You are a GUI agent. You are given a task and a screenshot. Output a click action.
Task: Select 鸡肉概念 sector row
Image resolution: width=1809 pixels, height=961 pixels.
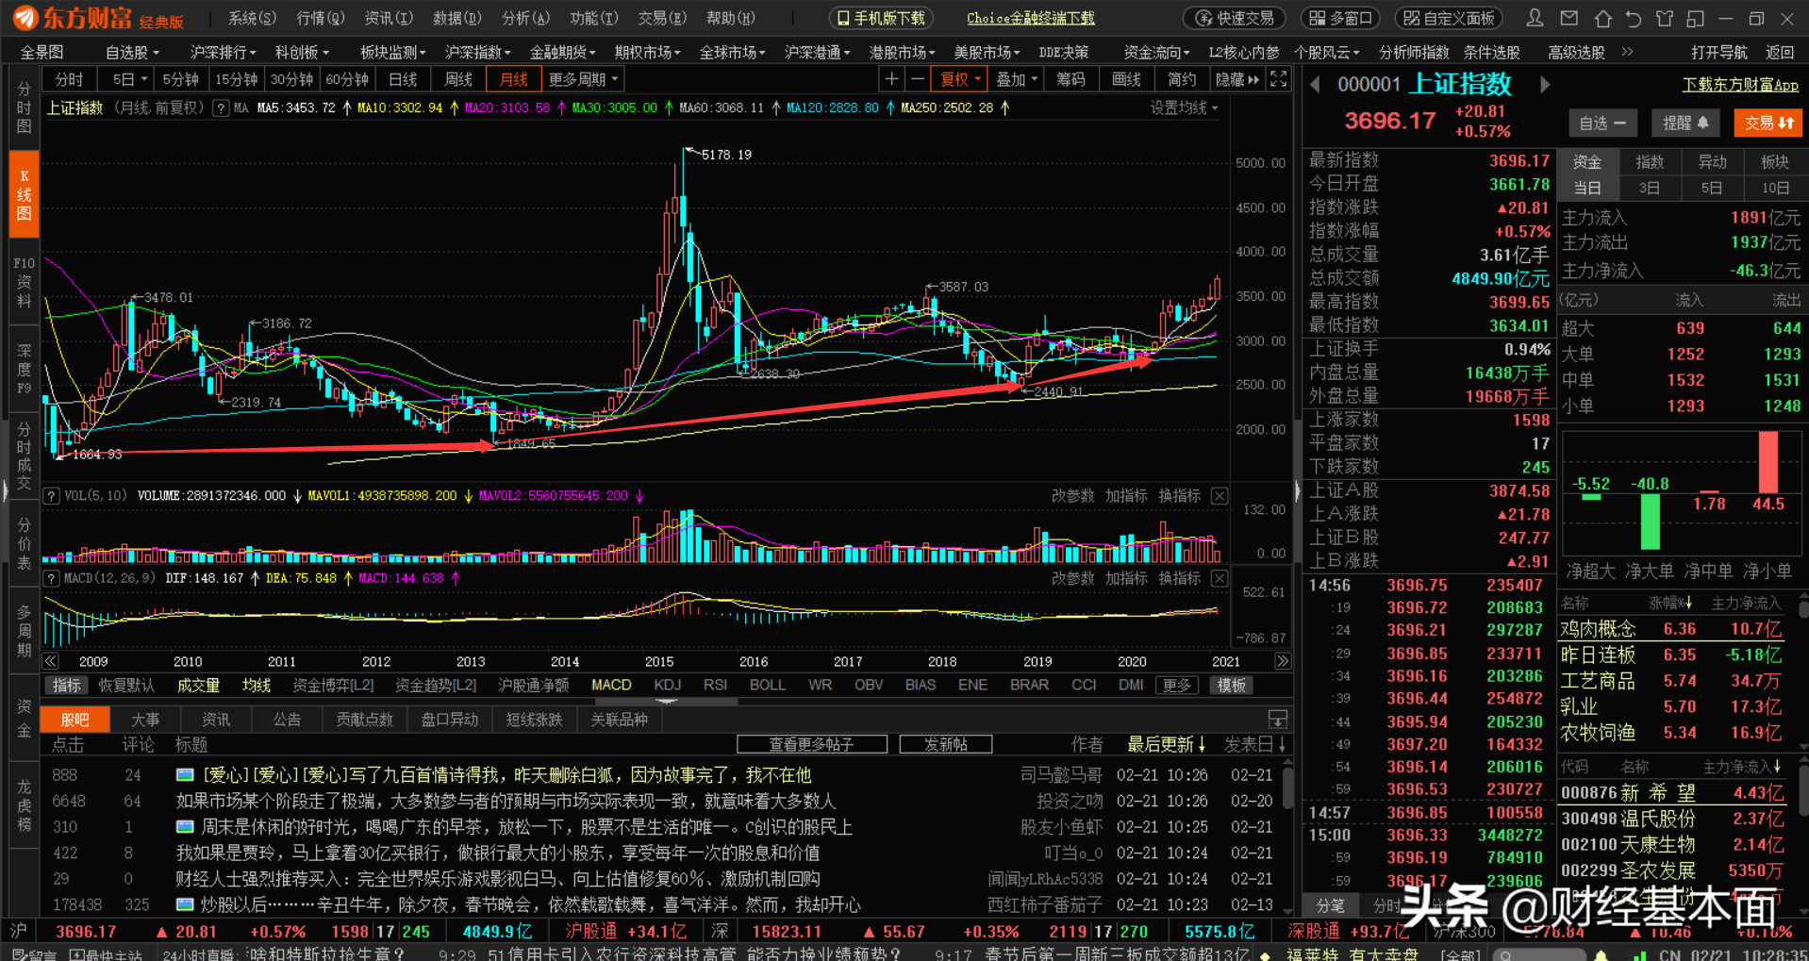tap(1671, 629)
